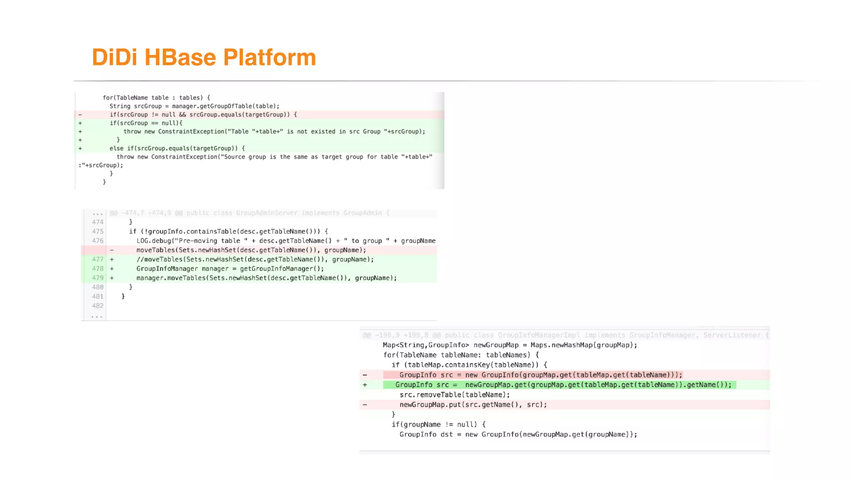Select added commented line "//moveTables(Sets.newHashSet..."

(x=259, y=259)
